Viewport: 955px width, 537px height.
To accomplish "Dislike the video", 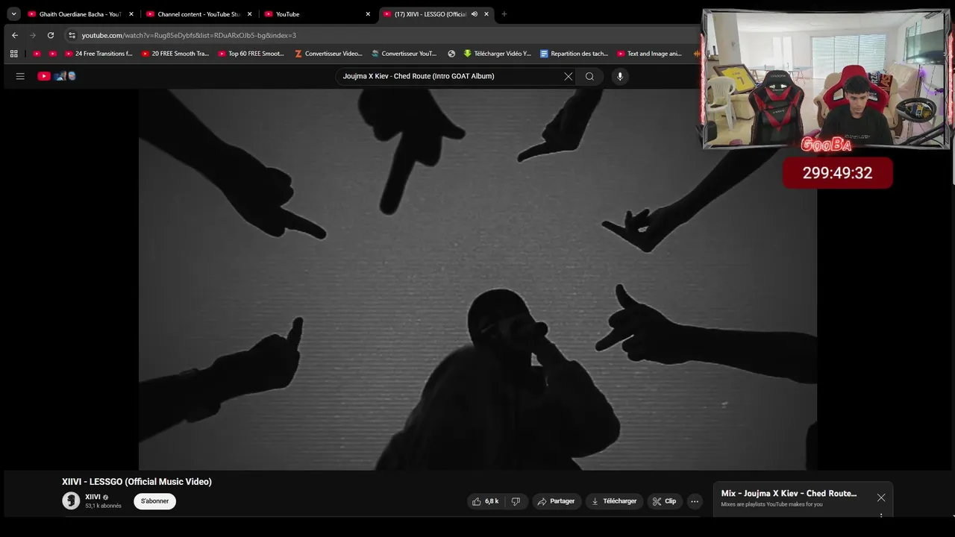I will coord(516,501).
